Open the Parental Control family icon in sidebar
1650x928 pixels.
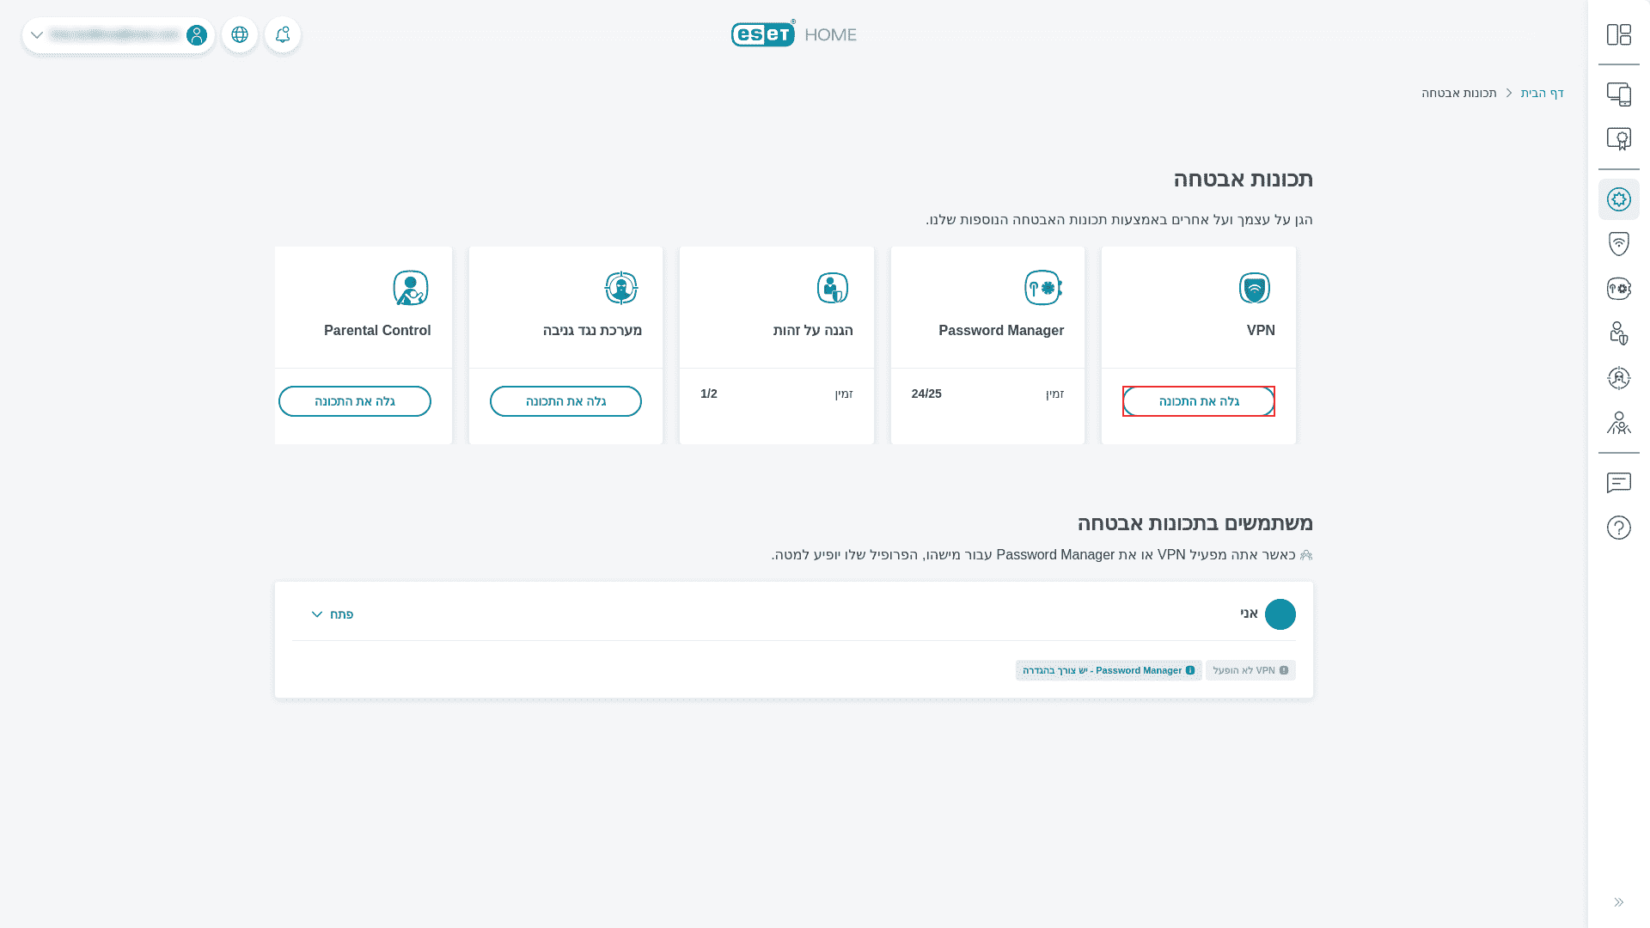pyautogui.click(x=1619, y=423)
